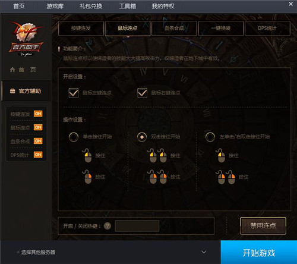Expand the 选择其他服务器 server dropdown

pyautogui.click(x=204, y=252)
